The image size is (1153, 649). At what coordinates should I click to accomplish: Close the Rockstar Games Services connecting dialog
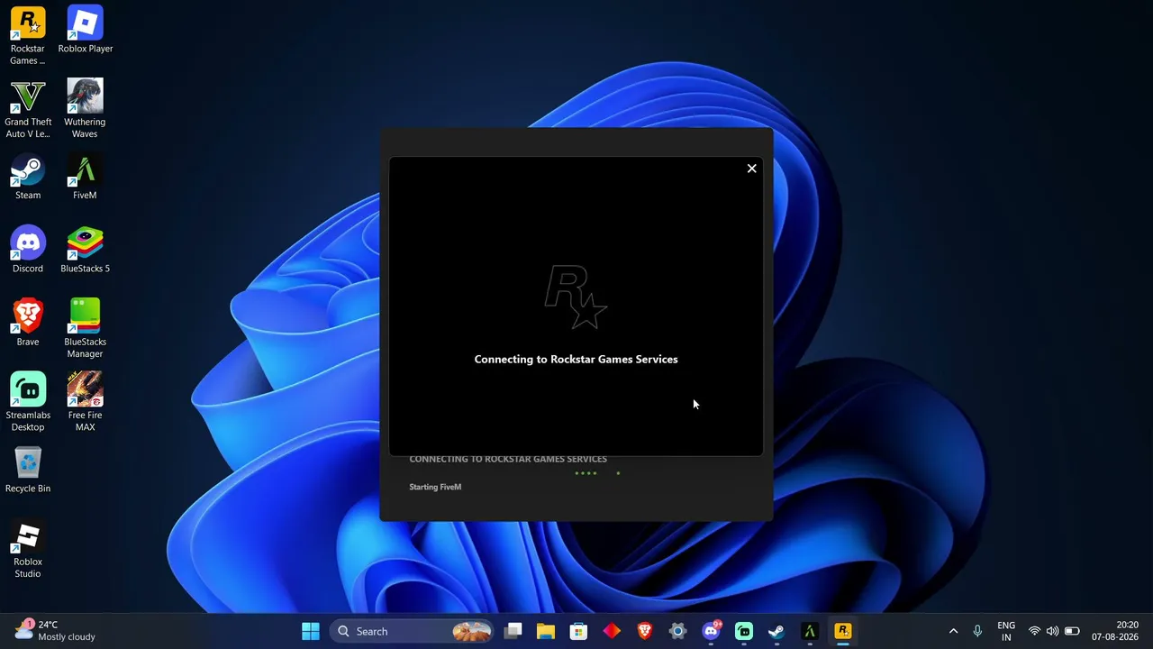[751, 169]
